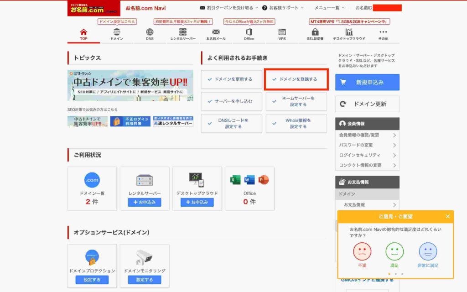Screen dimensions: 467x292
Task: Click the お支払情報 section header
Action: 367,182
